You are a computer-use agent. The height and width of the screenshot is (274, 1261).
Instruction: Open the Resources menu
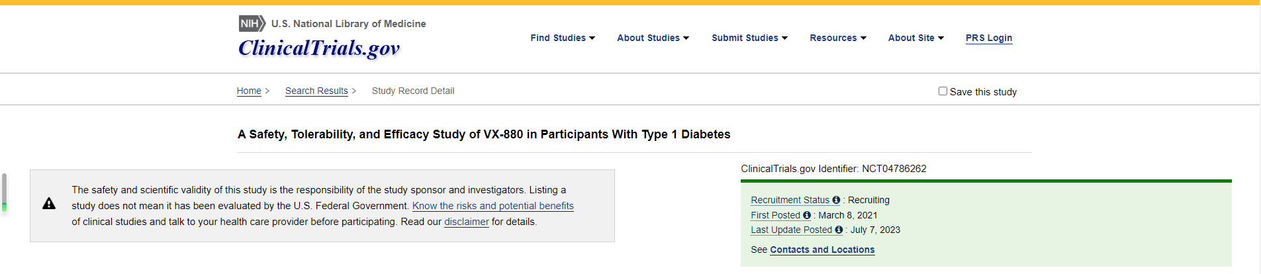pos(837,38)
